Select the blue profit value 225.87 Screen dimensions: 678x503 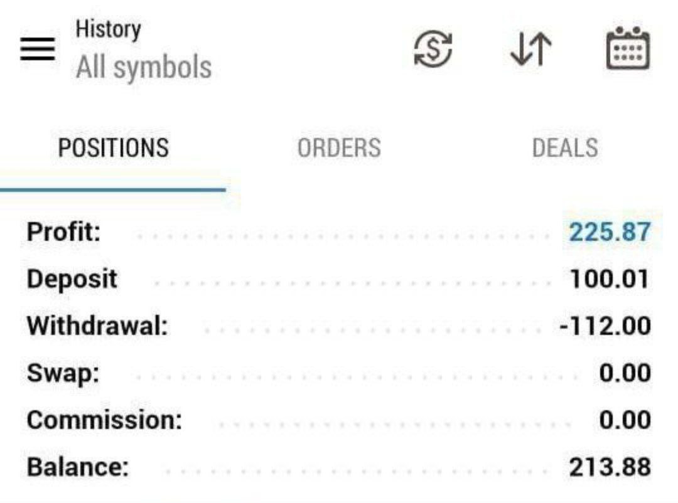610,233
